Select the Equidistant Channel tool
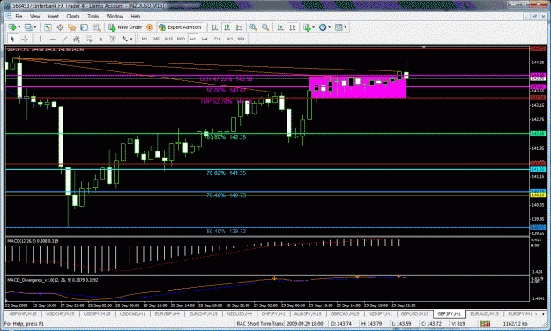Image resolution: width=551 pixels, height=331 pixels. click(x=76, y=39)
